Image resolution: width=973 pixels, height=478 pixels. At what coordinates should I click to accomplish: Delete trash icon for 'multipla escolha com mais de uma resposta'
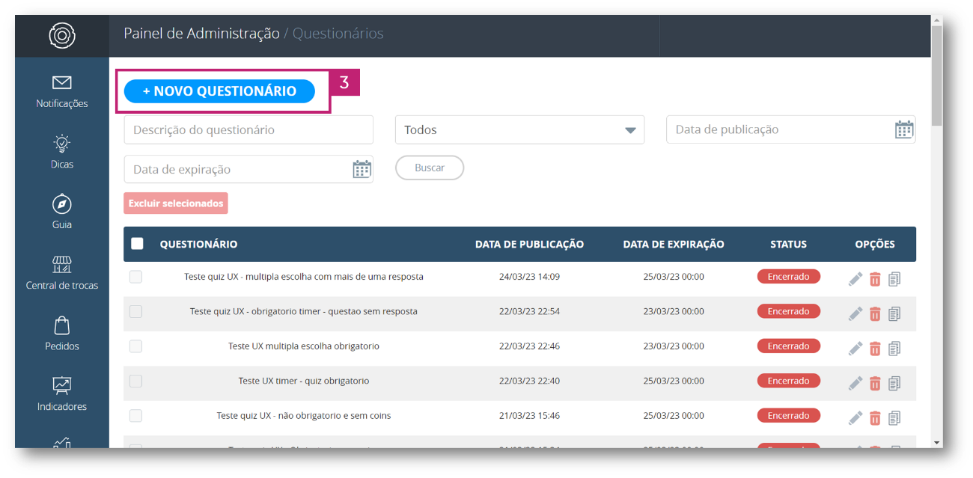point(875,279)
